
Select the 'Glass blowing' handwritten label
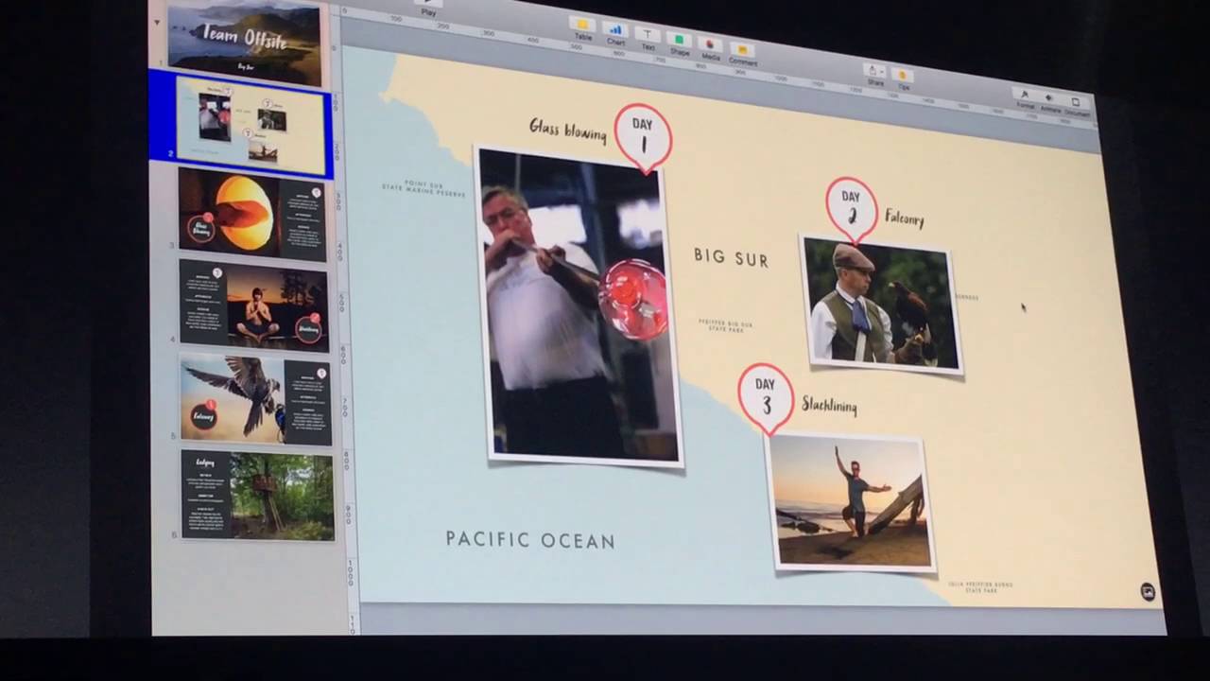click(x=567, y=130)
